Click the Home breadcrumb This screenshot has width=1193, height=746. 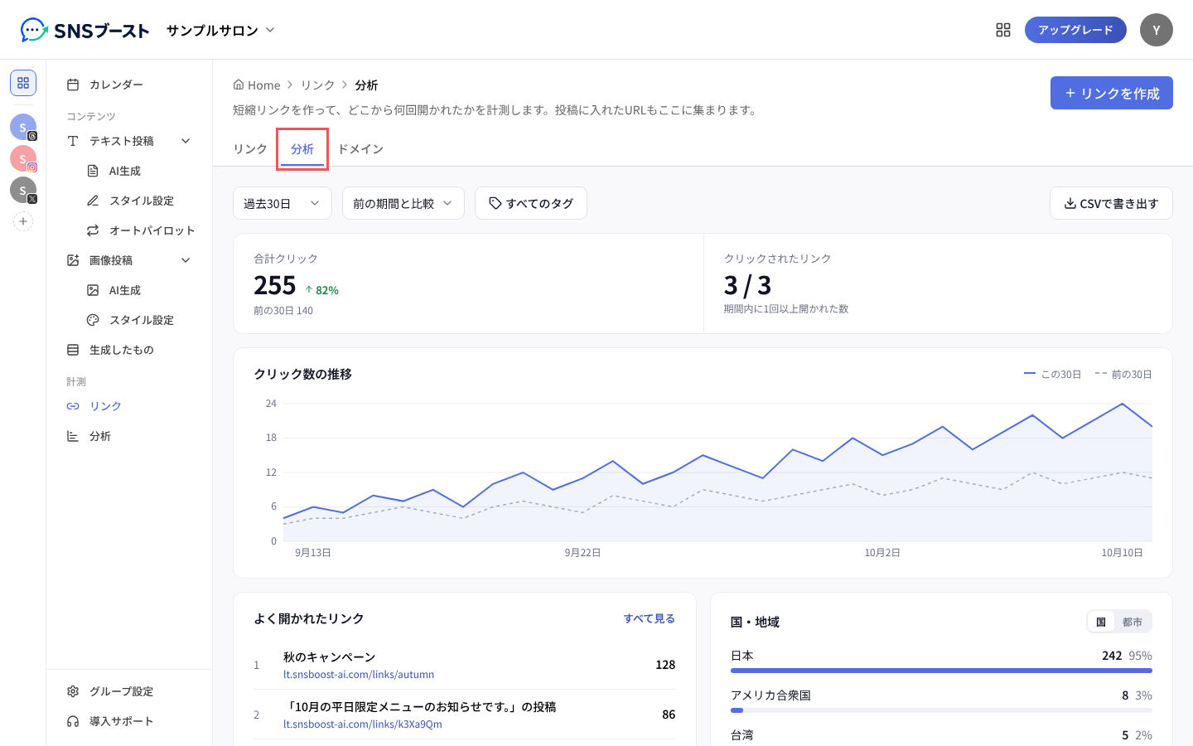[x=257, y=85]
